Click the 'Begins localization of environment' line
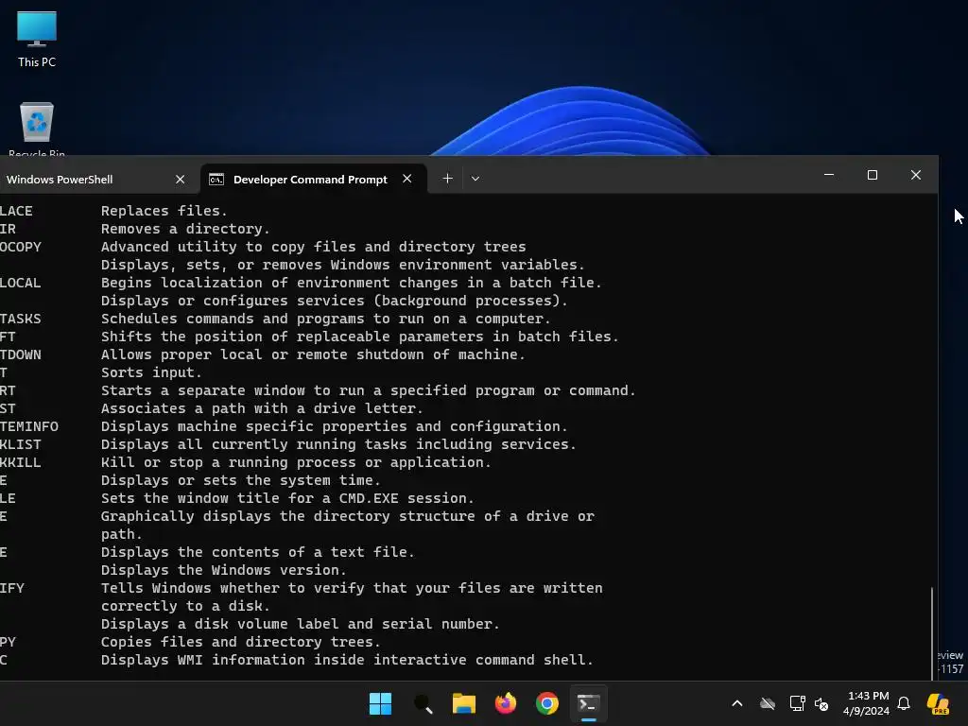Viewport: 968px width, 726px height. click(x=352, y=283)
